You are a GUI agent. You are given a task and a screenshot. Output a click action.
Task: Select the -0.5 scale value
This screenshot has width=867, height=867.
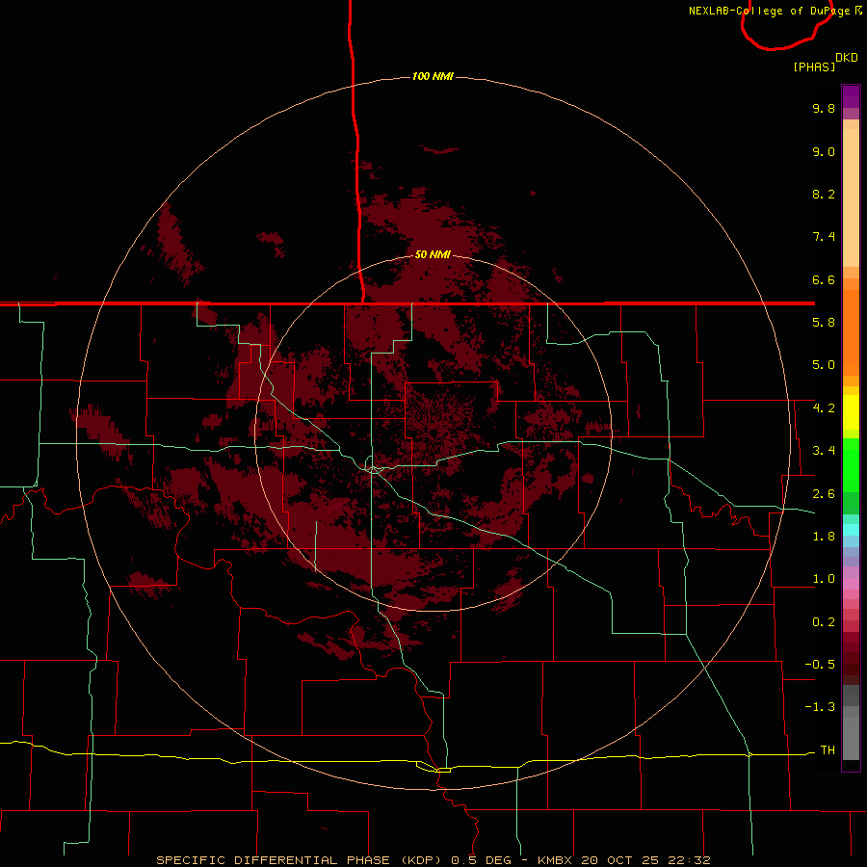tap(820, 665)
